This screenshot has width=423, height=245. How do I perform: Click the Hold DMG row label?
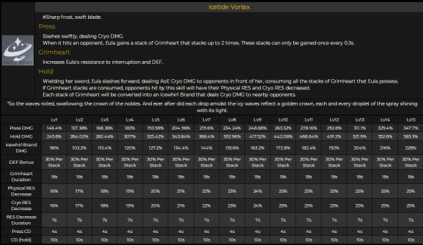(22, 136)
